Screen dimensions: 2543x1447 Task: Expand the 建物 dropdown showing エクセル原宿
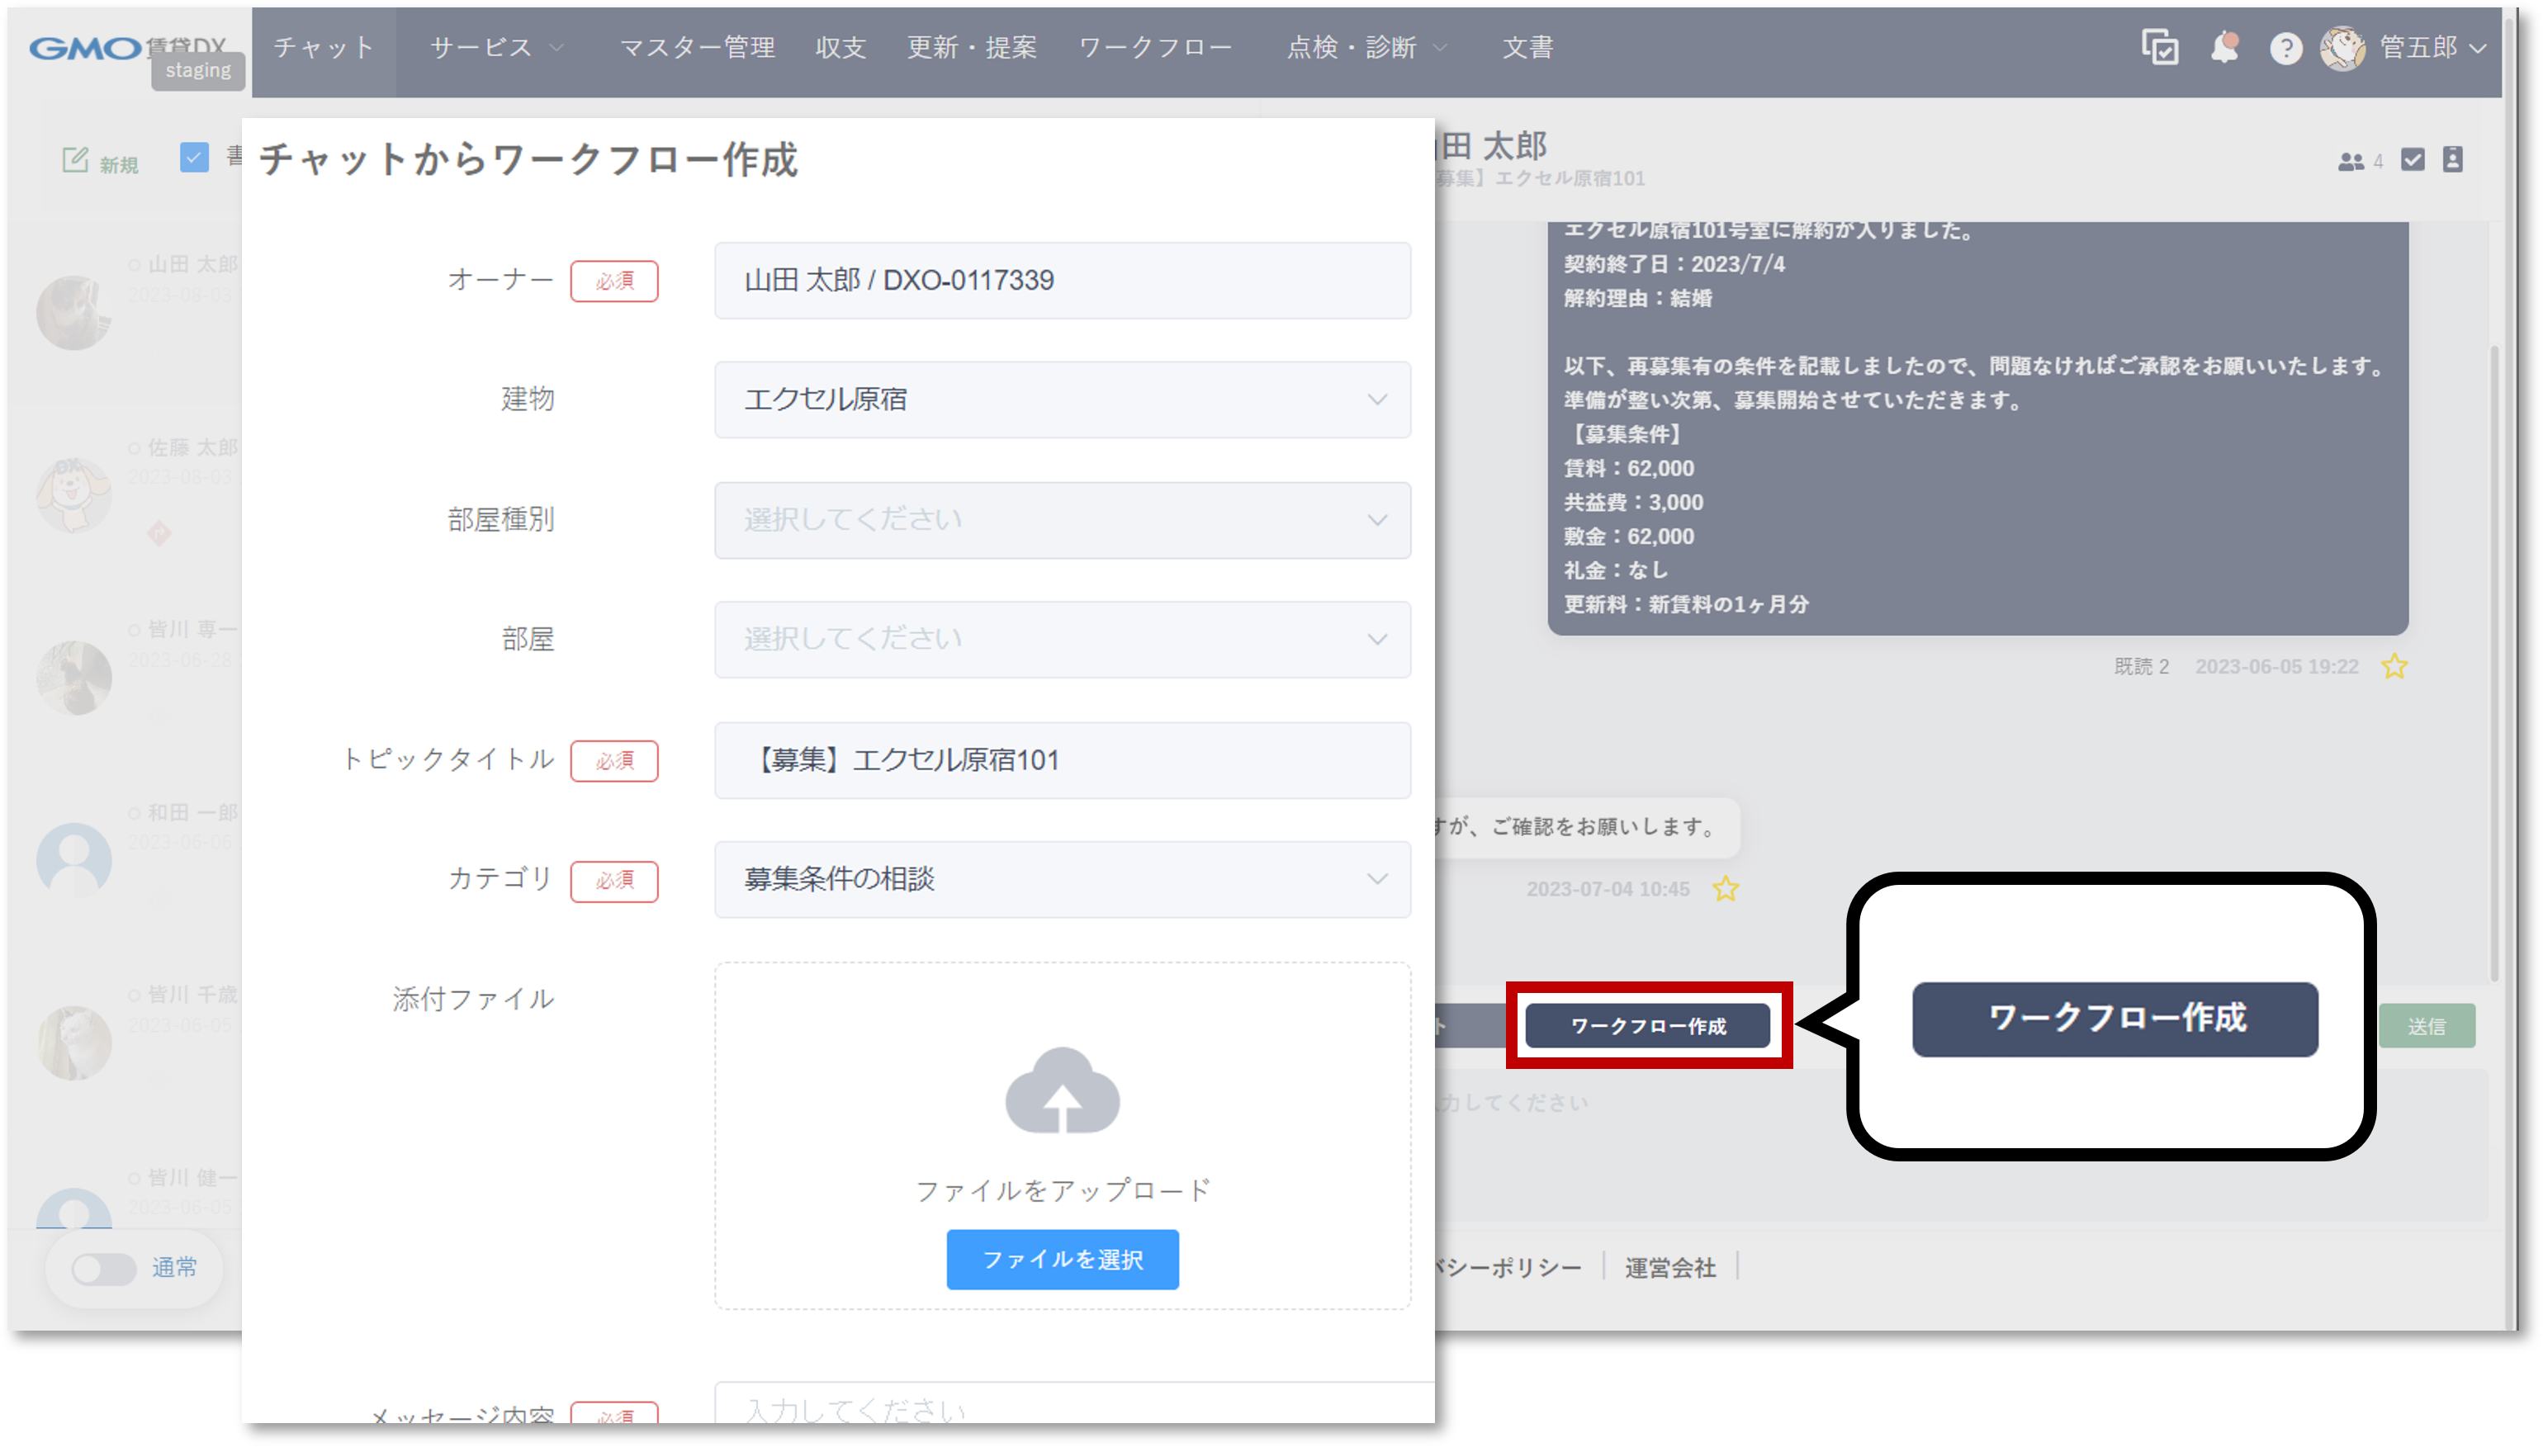(1063, 400)
